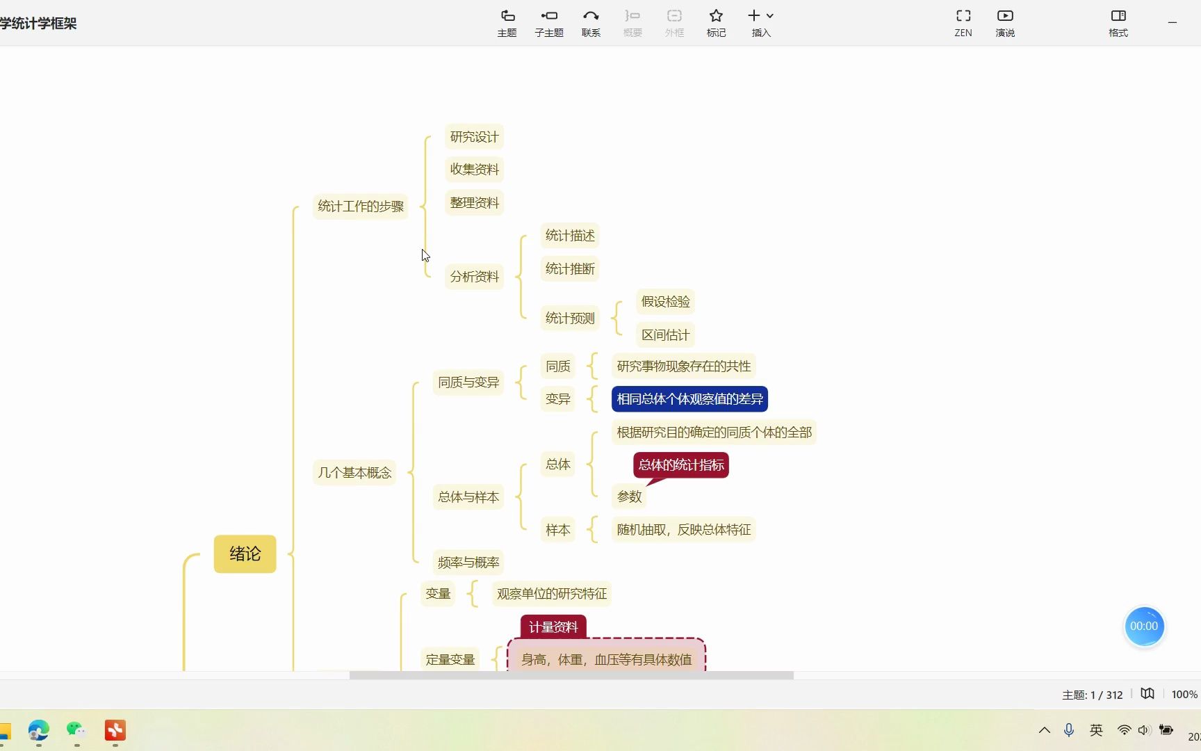1201x751 pixels.
Task: Select the 变异 node
Action: [x=557, y=398]
